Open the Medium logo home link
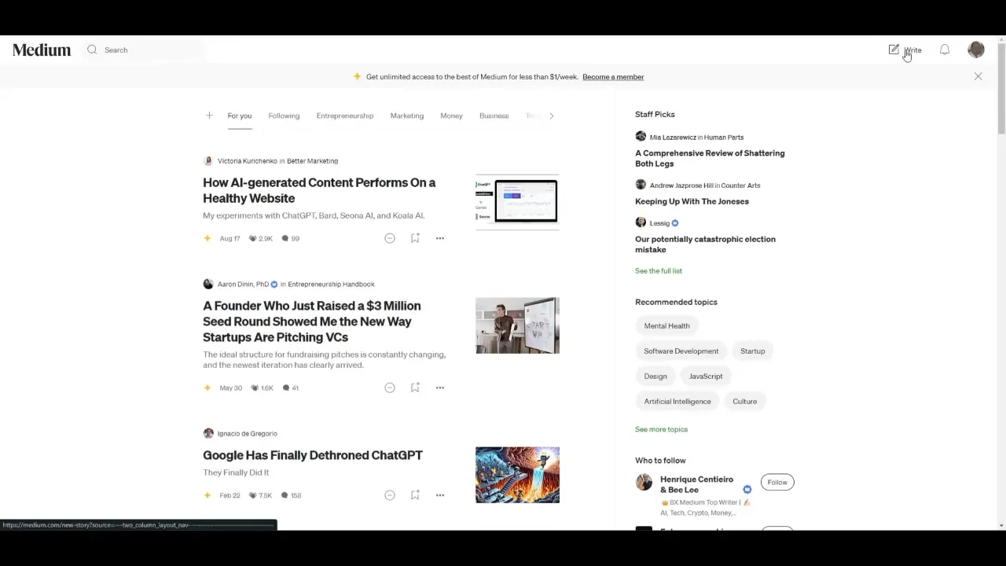 tap(42, 50)
